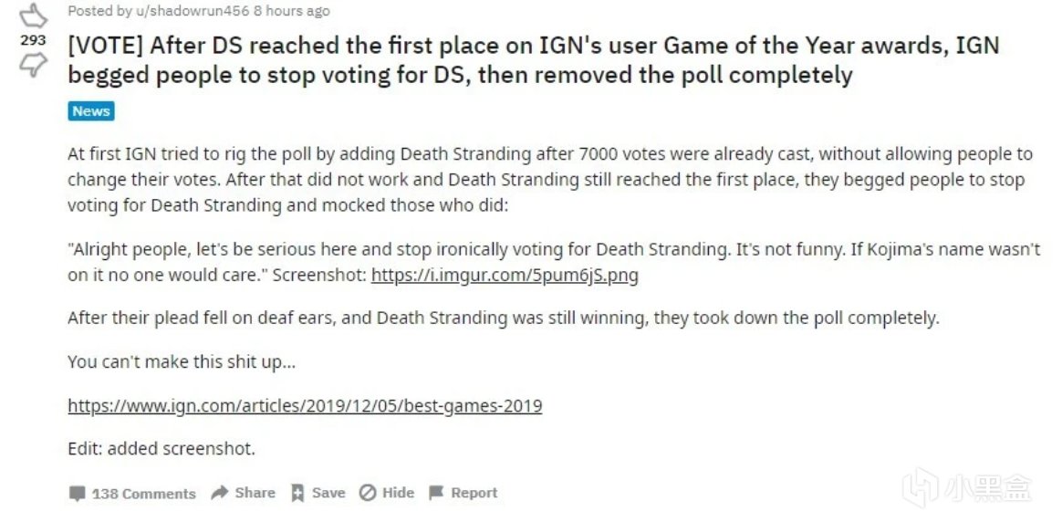
Task: Click the Share arrow icon
Action: point(219,493)
